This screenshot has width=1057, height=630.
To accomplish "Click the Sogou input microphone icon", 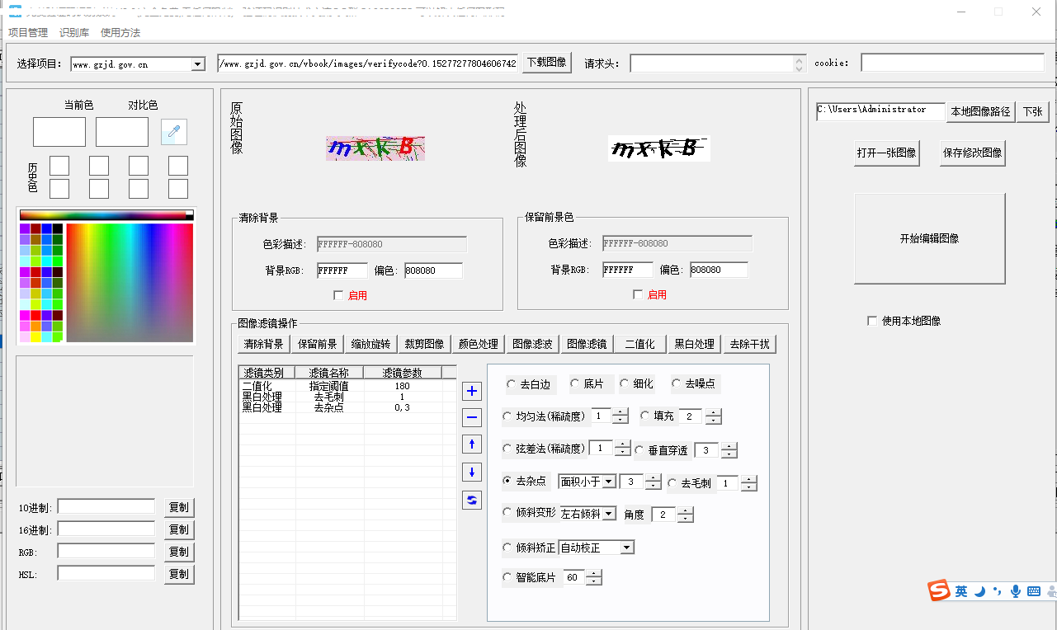I will tap(1016, 591).
